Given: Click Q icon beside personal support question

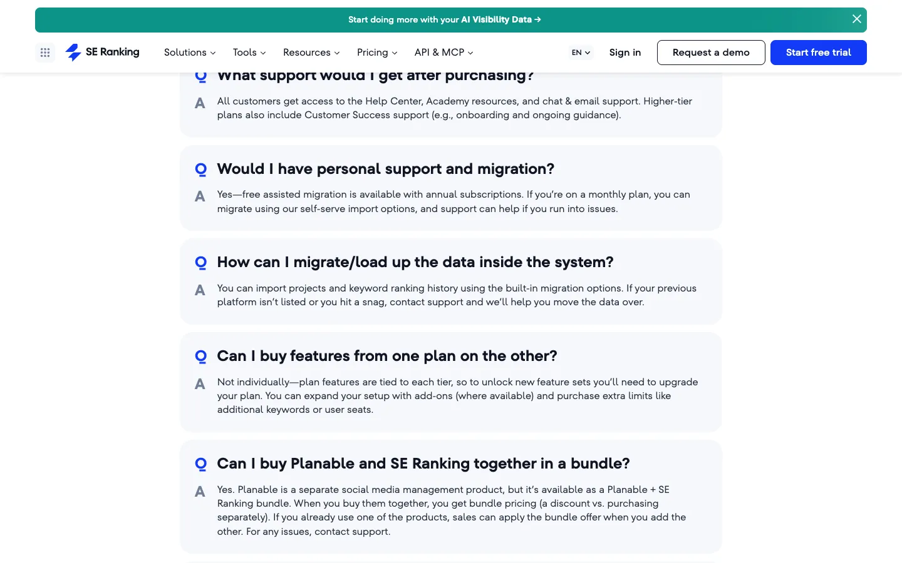Looking at the screenshot, I should point(201,169).
